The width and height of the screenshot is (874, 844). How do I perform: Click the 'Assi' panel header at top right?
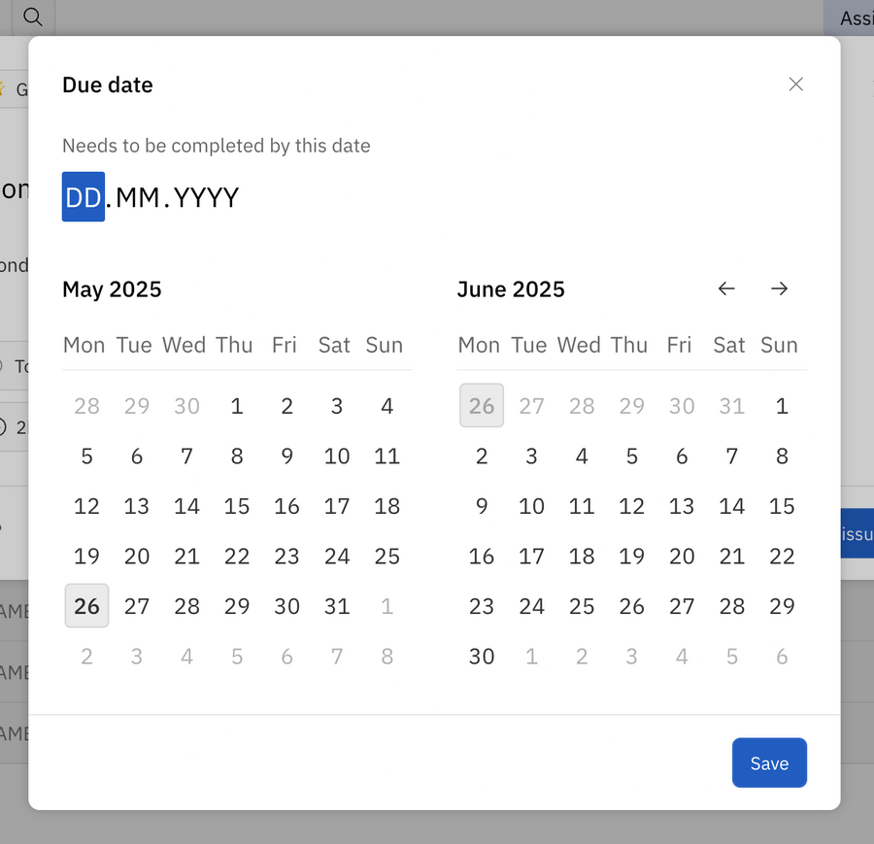tap(858, 17)
